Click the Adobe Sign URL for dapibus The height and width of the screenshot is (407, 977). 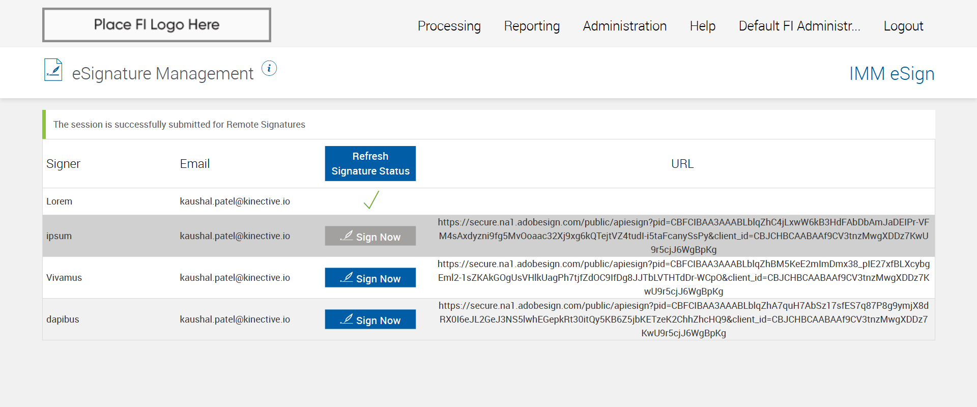coord(683,319)
